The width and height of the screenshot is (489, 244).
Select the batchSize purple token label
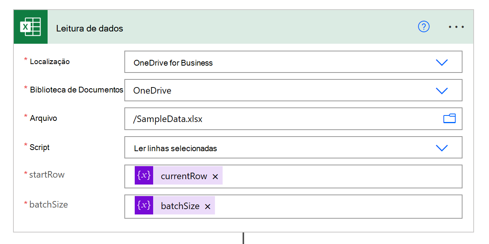pos(180,206)
